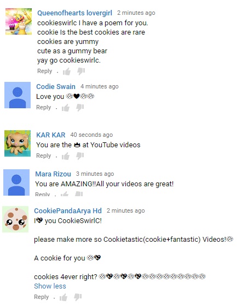Reply to Codie Swain's comment
Screen dimensions: 248x305
point(44,107)
